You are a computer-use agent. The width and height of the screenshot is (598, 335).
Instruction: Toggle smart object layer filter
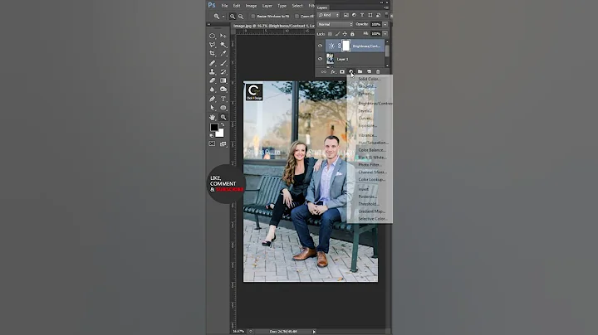[x=378, y=15]
